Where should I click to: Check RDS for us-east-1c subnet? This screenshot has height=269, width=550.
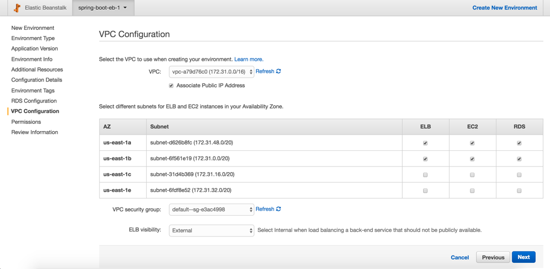[x=519, y=175]
